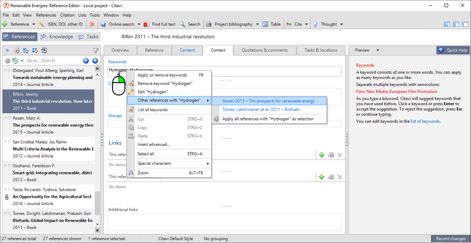The width and height of the screenshot is (471, 243).
Task: Add a new reference with the green plus
Action: (5, 24)
